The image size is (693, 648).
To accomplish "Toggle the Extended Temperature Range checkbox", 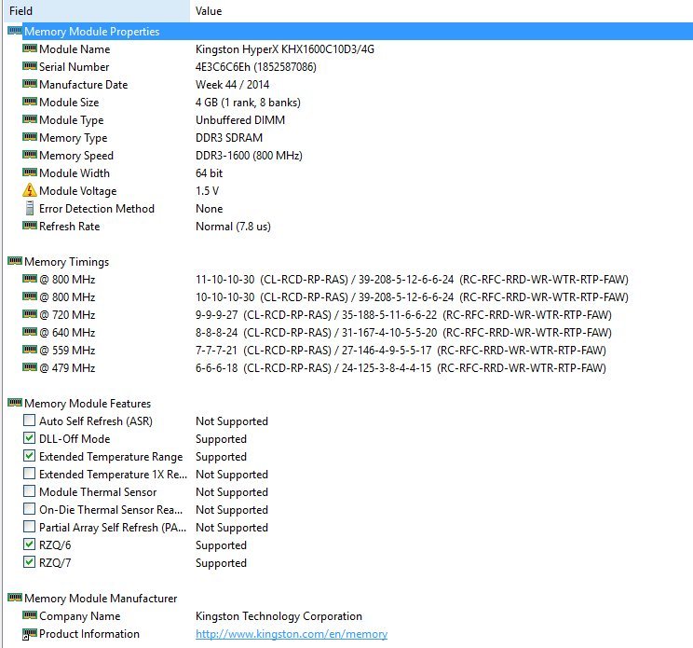I will pos(29,456).
